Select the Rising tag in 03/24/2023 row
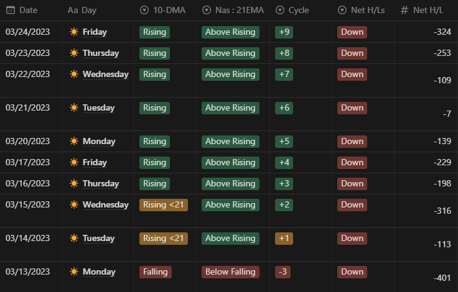Screen dimensions: 458x292 (154, 32)
